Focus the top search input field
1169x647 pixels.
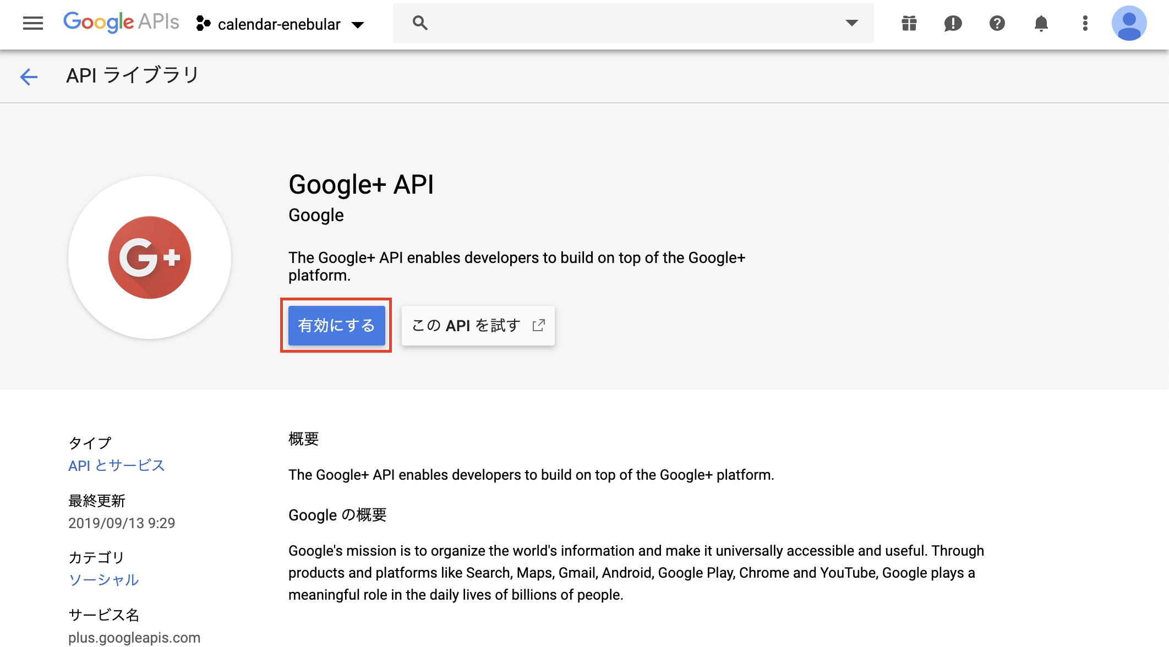[x=633, y=23]
